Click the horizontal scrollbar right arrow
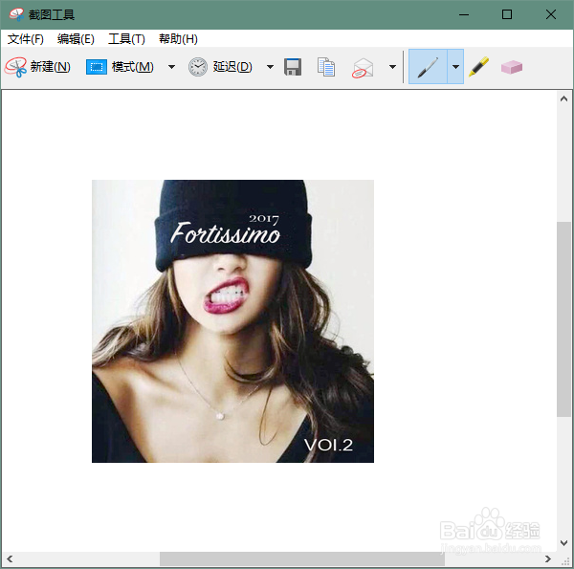 pyautogui.click(x=548, y=558)
